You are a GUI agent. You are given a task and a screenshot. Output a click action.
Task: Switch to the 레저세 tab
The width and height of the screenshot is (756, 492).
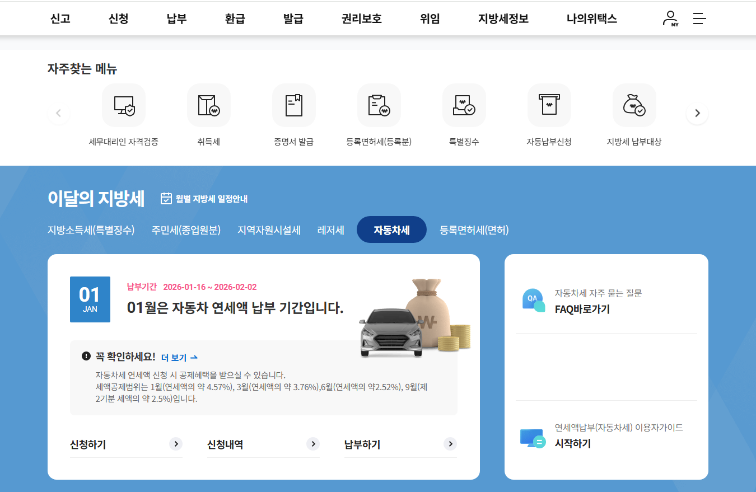331,230
